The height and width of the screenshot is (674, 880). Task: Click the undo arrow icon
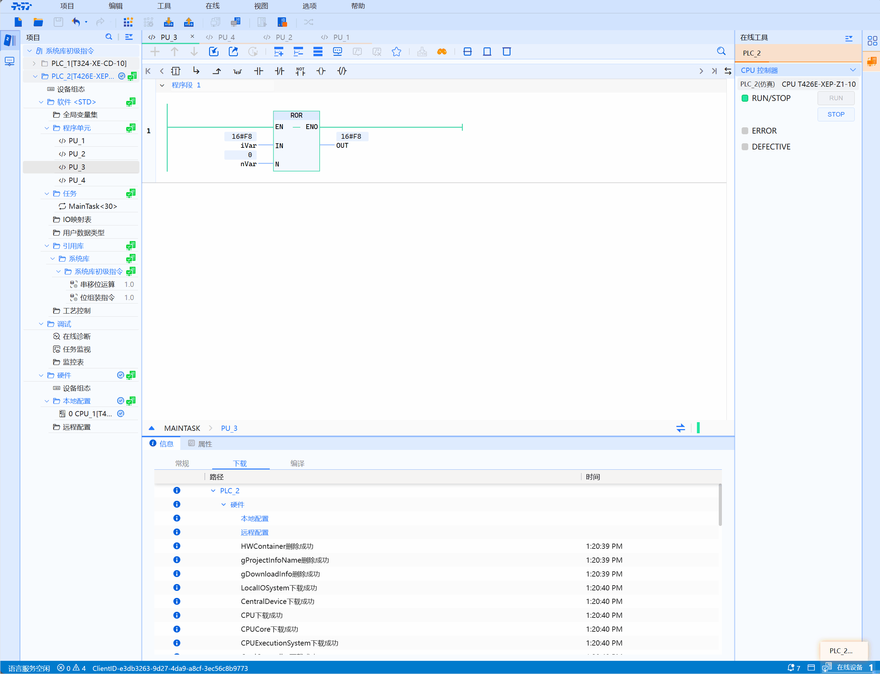tap(76, 22)
